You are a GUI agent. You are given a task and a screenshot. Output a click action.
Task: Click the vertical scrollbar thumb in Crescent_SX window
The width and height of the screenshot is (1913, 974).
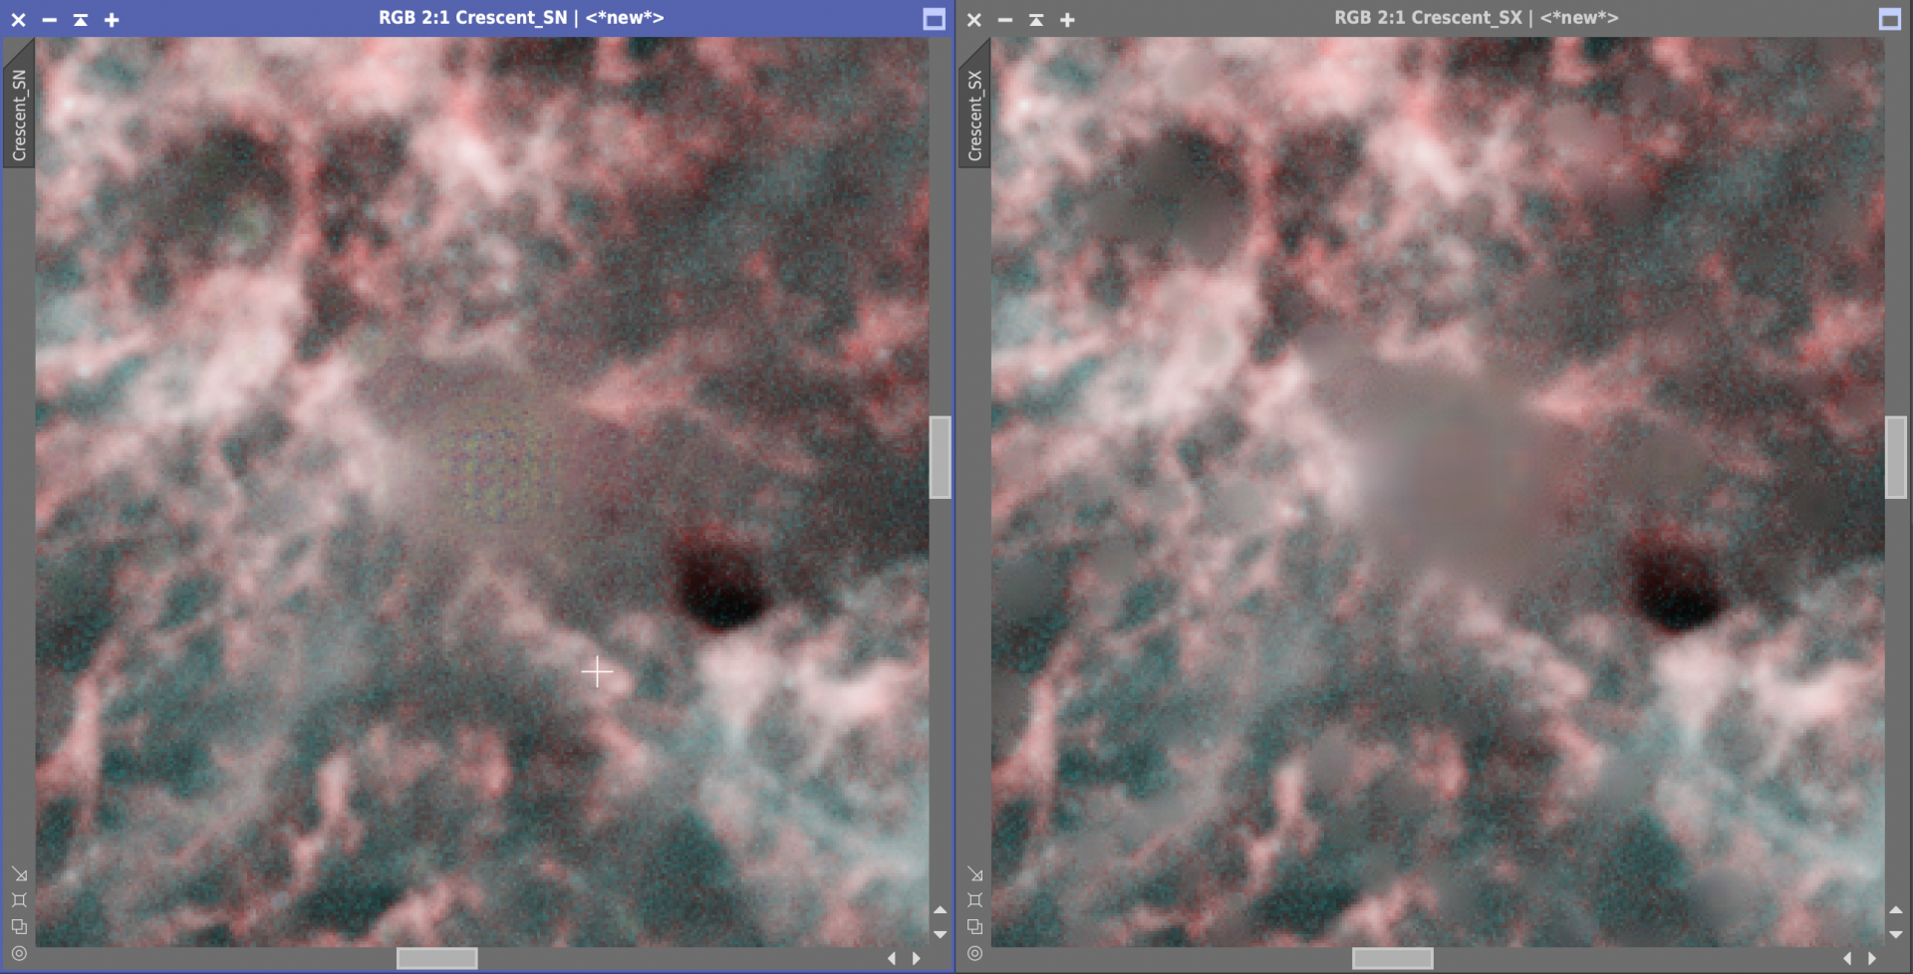1895,457
